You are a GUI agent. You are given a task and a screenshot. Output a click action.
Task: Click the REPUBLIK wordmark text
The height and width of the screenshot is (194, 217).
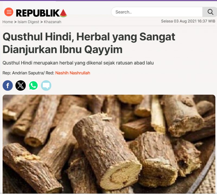point(38,13)
